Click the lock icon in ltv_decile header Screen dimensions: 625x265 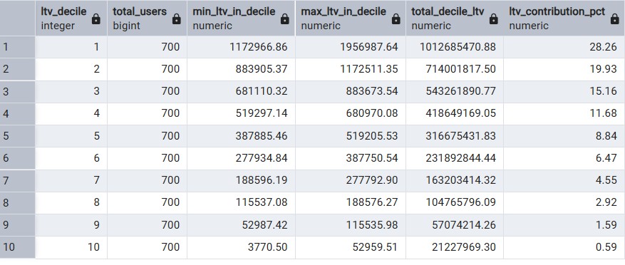[96, 19]
